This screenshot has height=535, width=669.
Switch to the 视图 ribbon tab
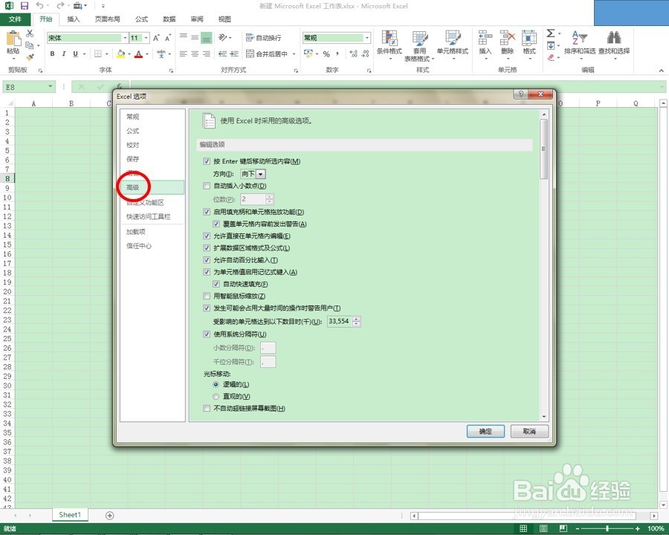pos(224,19)
